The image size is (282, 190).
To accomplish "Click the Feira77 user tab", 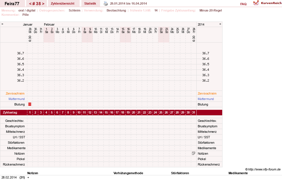I will point(12,4).
